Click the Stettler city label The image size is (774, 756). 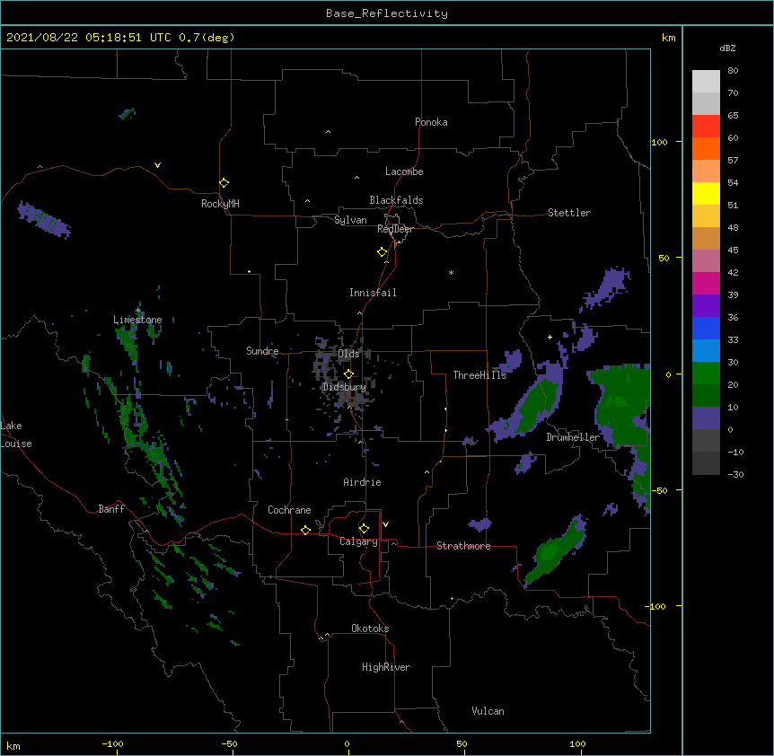[569, 213]
